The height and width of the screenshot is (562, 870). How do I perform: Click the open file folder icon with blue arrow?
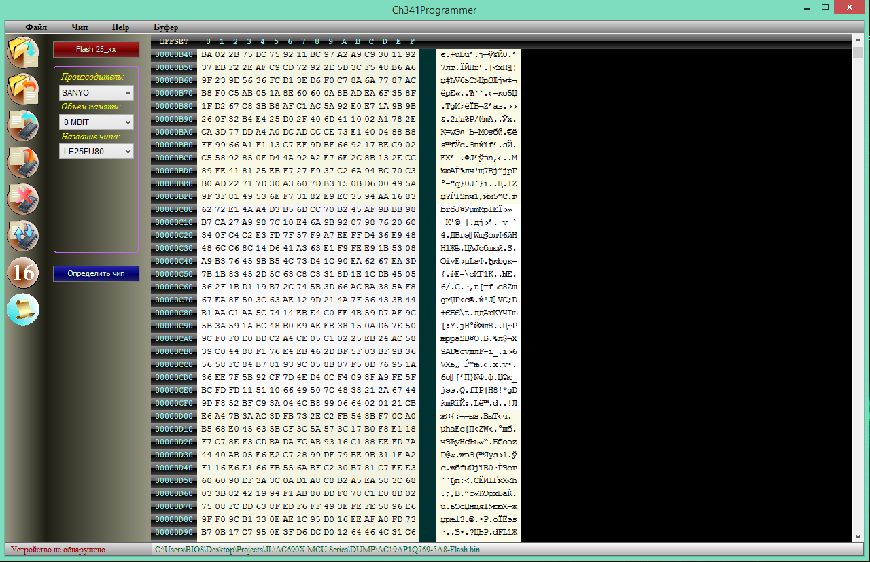click(x=23, y=53)
